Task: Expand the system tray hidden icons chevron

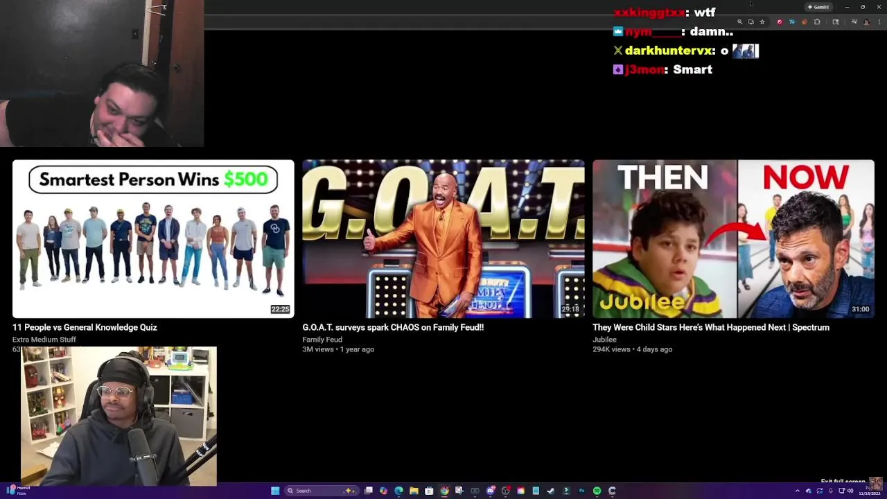Action: tap(798, 491)
